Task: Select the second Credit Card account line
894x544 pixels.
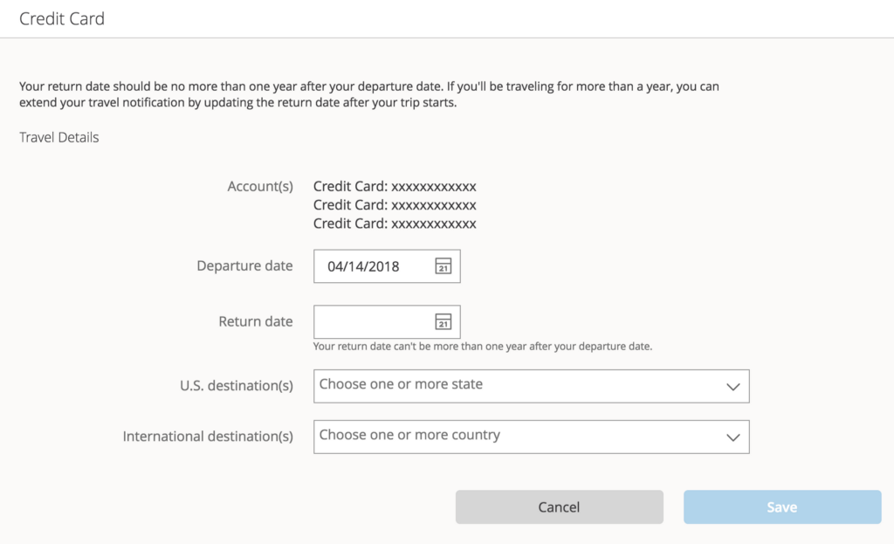Action: 395,205
